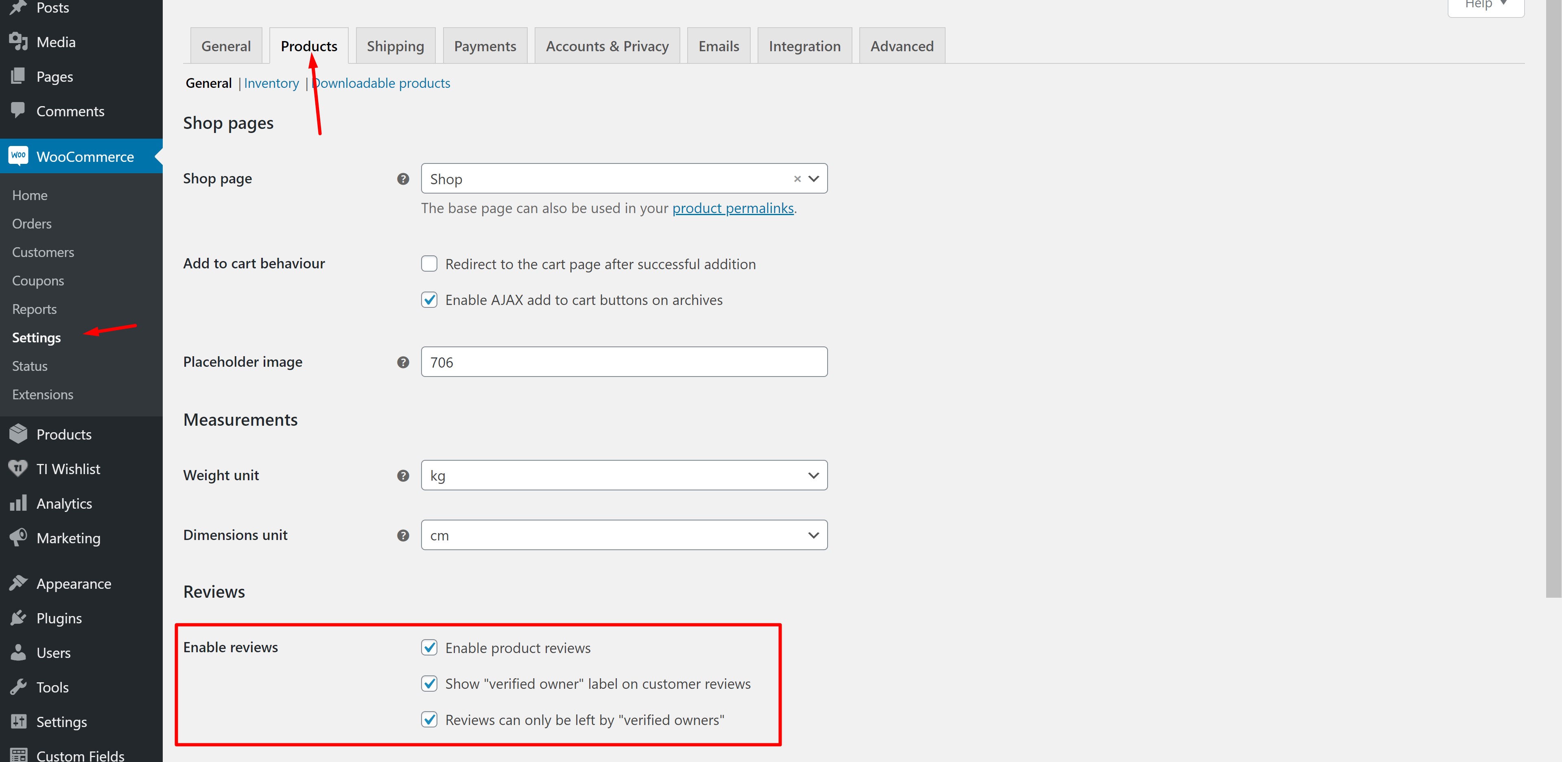Open the product permalinks link
The width and height of the screenshot is (1562, 762).
tap(732, 208)
